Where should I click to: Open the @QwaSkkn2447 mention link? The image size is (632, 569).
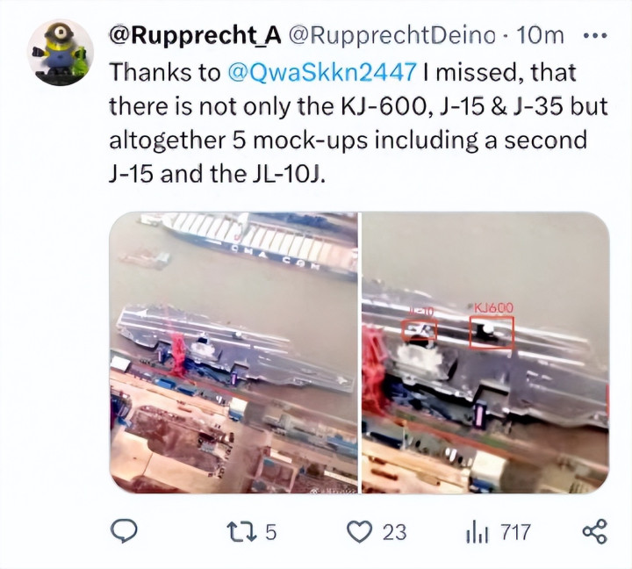click(x=321, y=73)
